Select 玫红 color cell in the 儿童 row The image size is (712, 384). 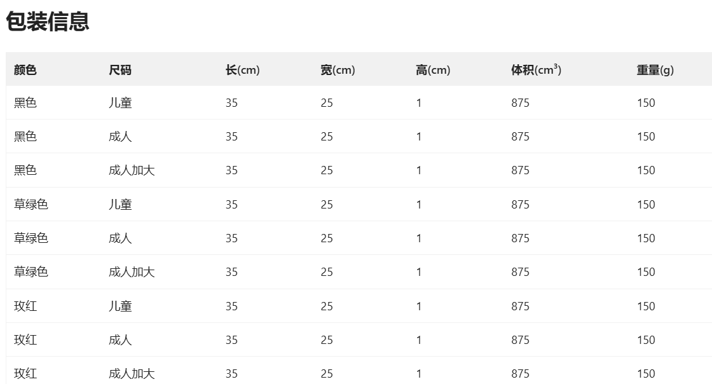(25, 306)
